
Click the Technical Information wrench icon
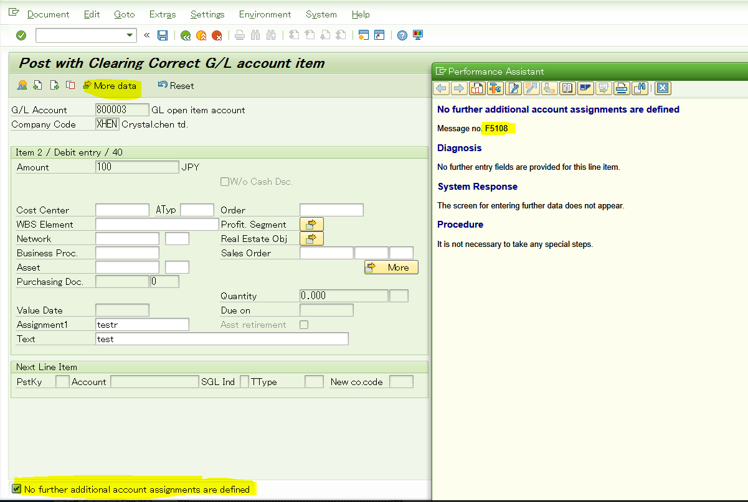[x=496, y=88]
